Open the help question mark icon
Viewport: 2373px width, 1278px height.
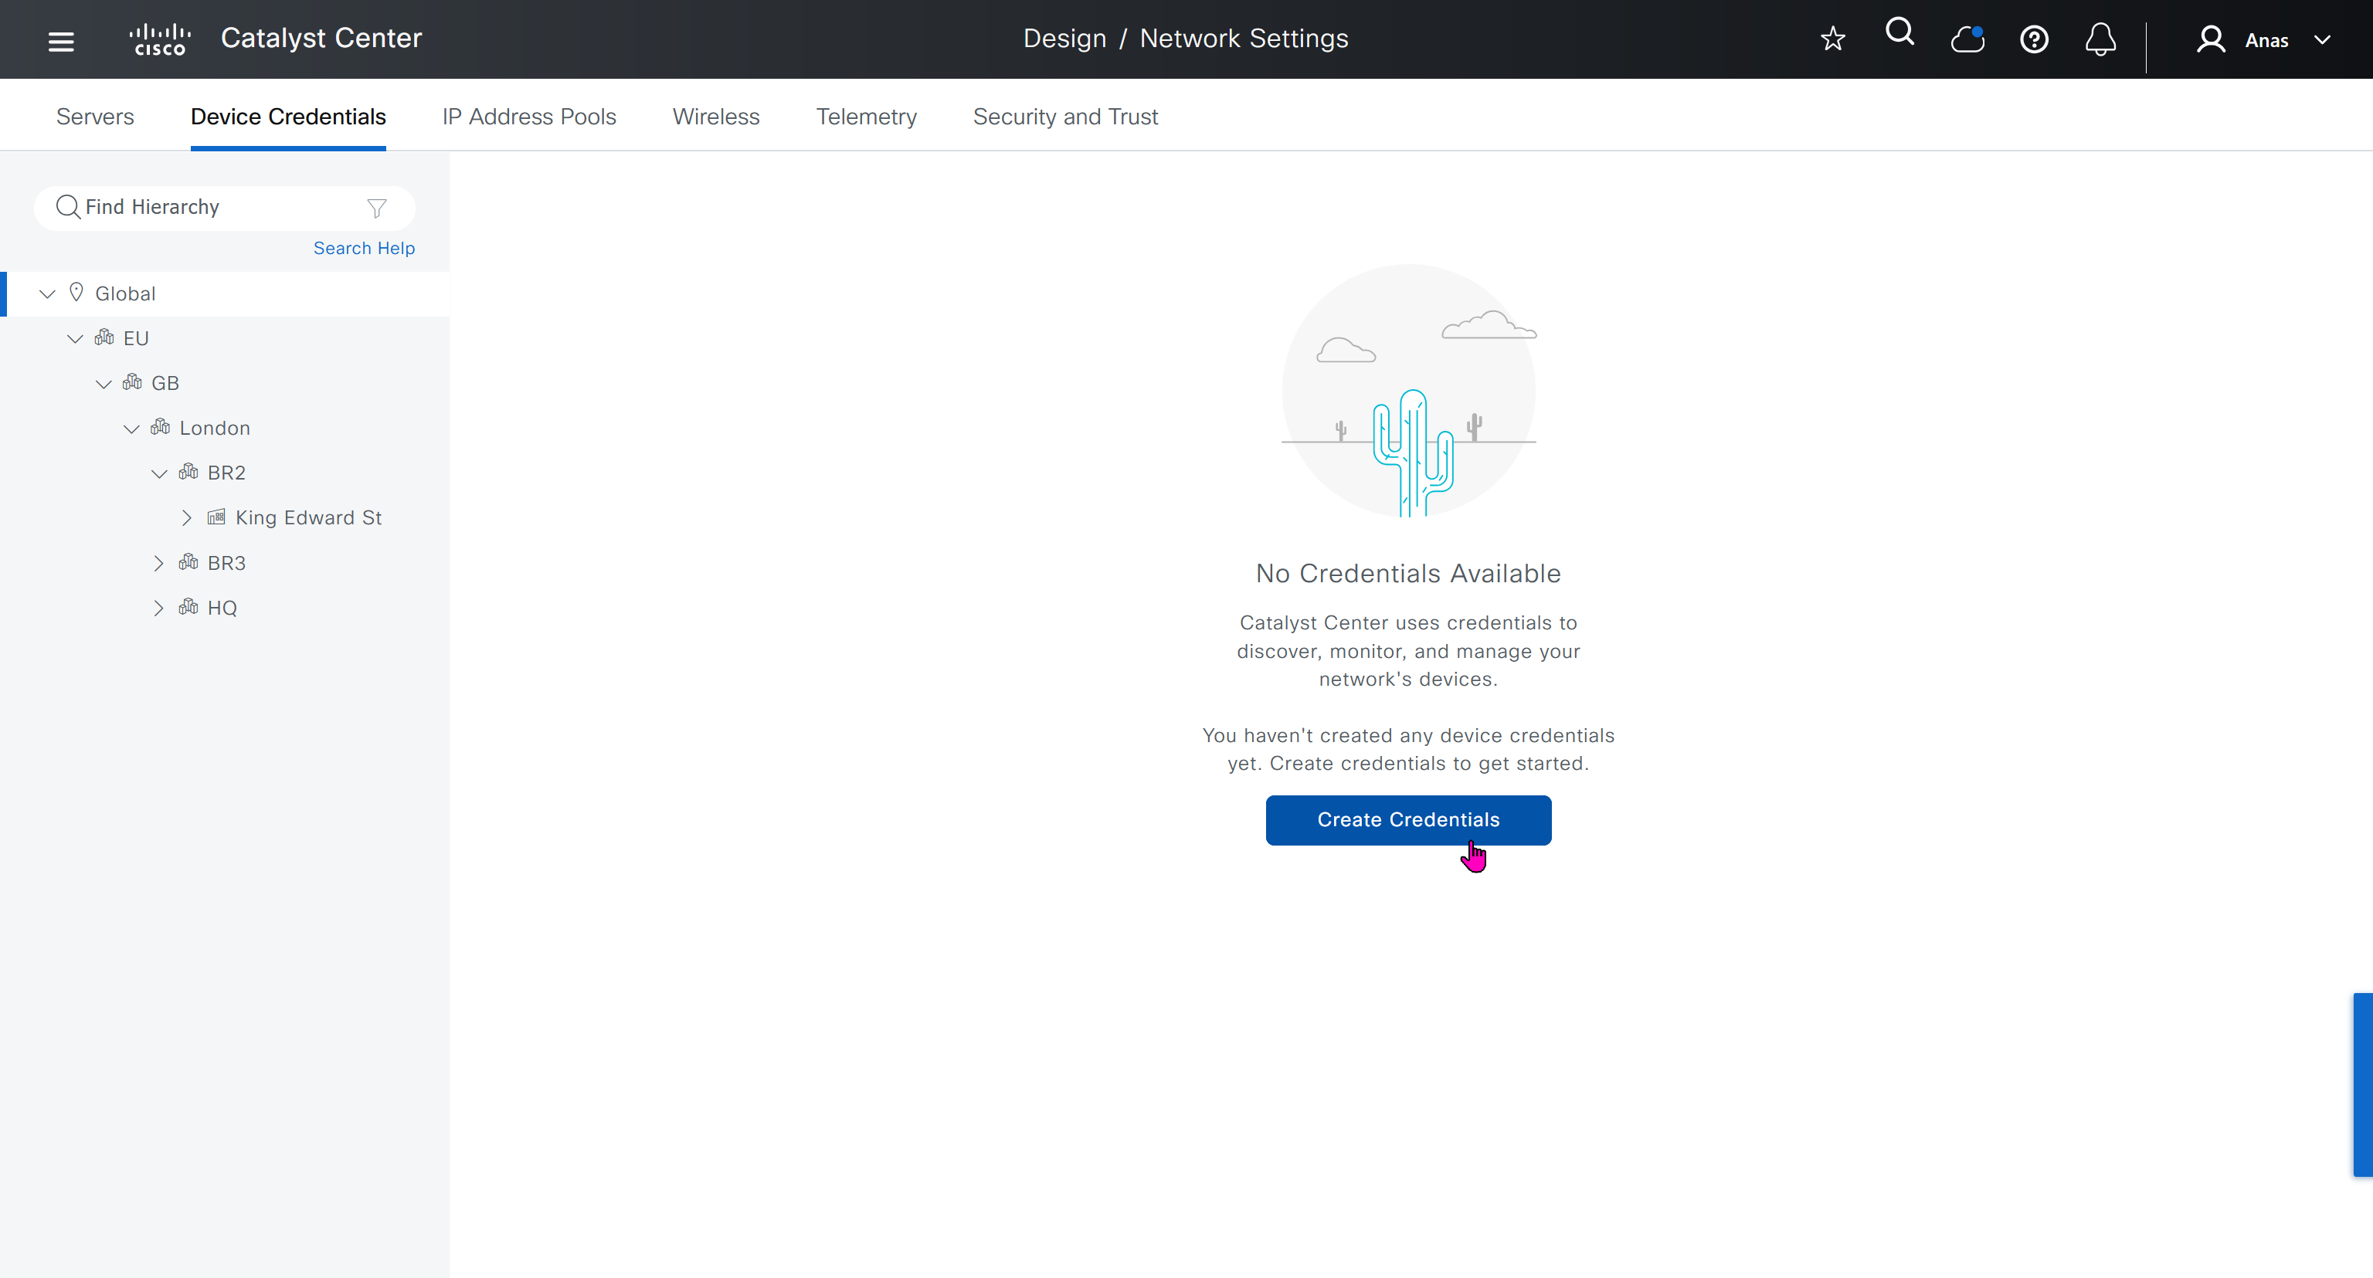point(2033,39)
